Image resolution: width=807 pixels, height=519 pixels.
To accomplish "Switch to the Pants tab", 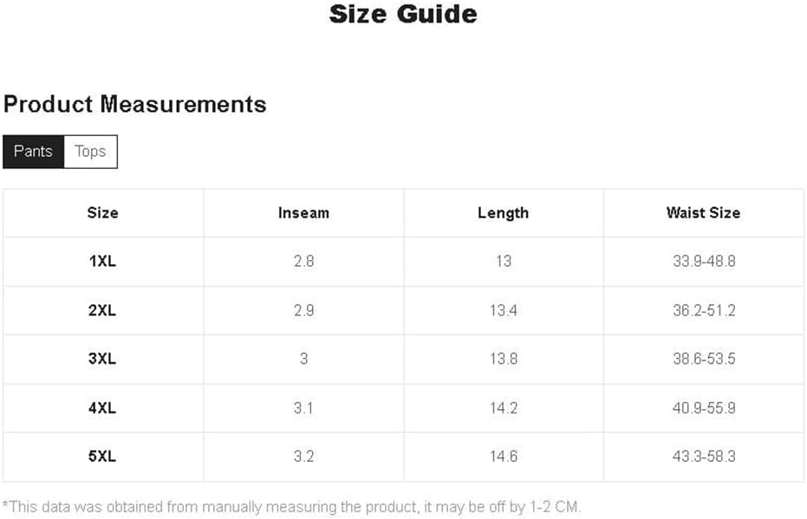I will (33, 152).
